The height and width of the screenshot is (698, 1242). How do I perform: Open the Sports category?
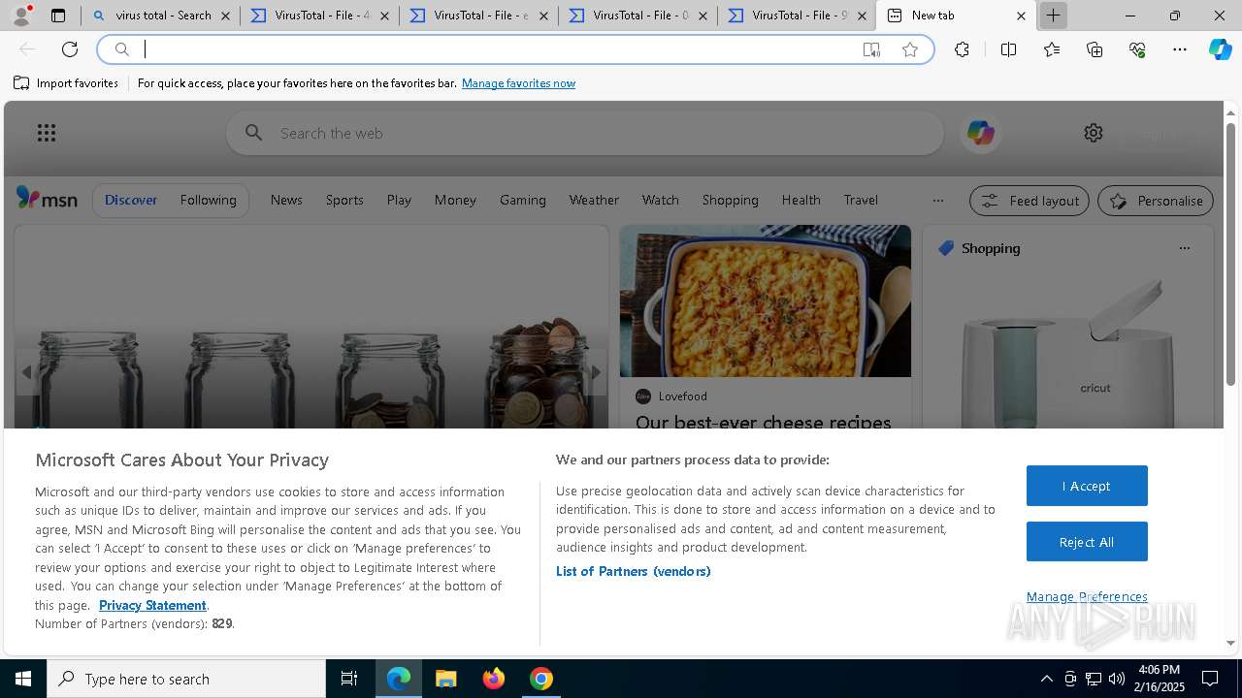tap(344, 200)
